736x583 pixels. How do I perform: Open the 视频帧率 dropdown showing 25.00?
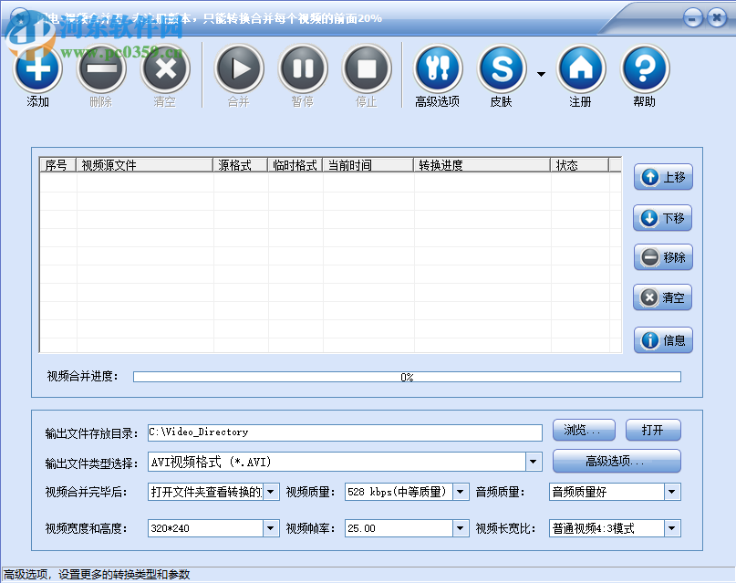(460, 528)
